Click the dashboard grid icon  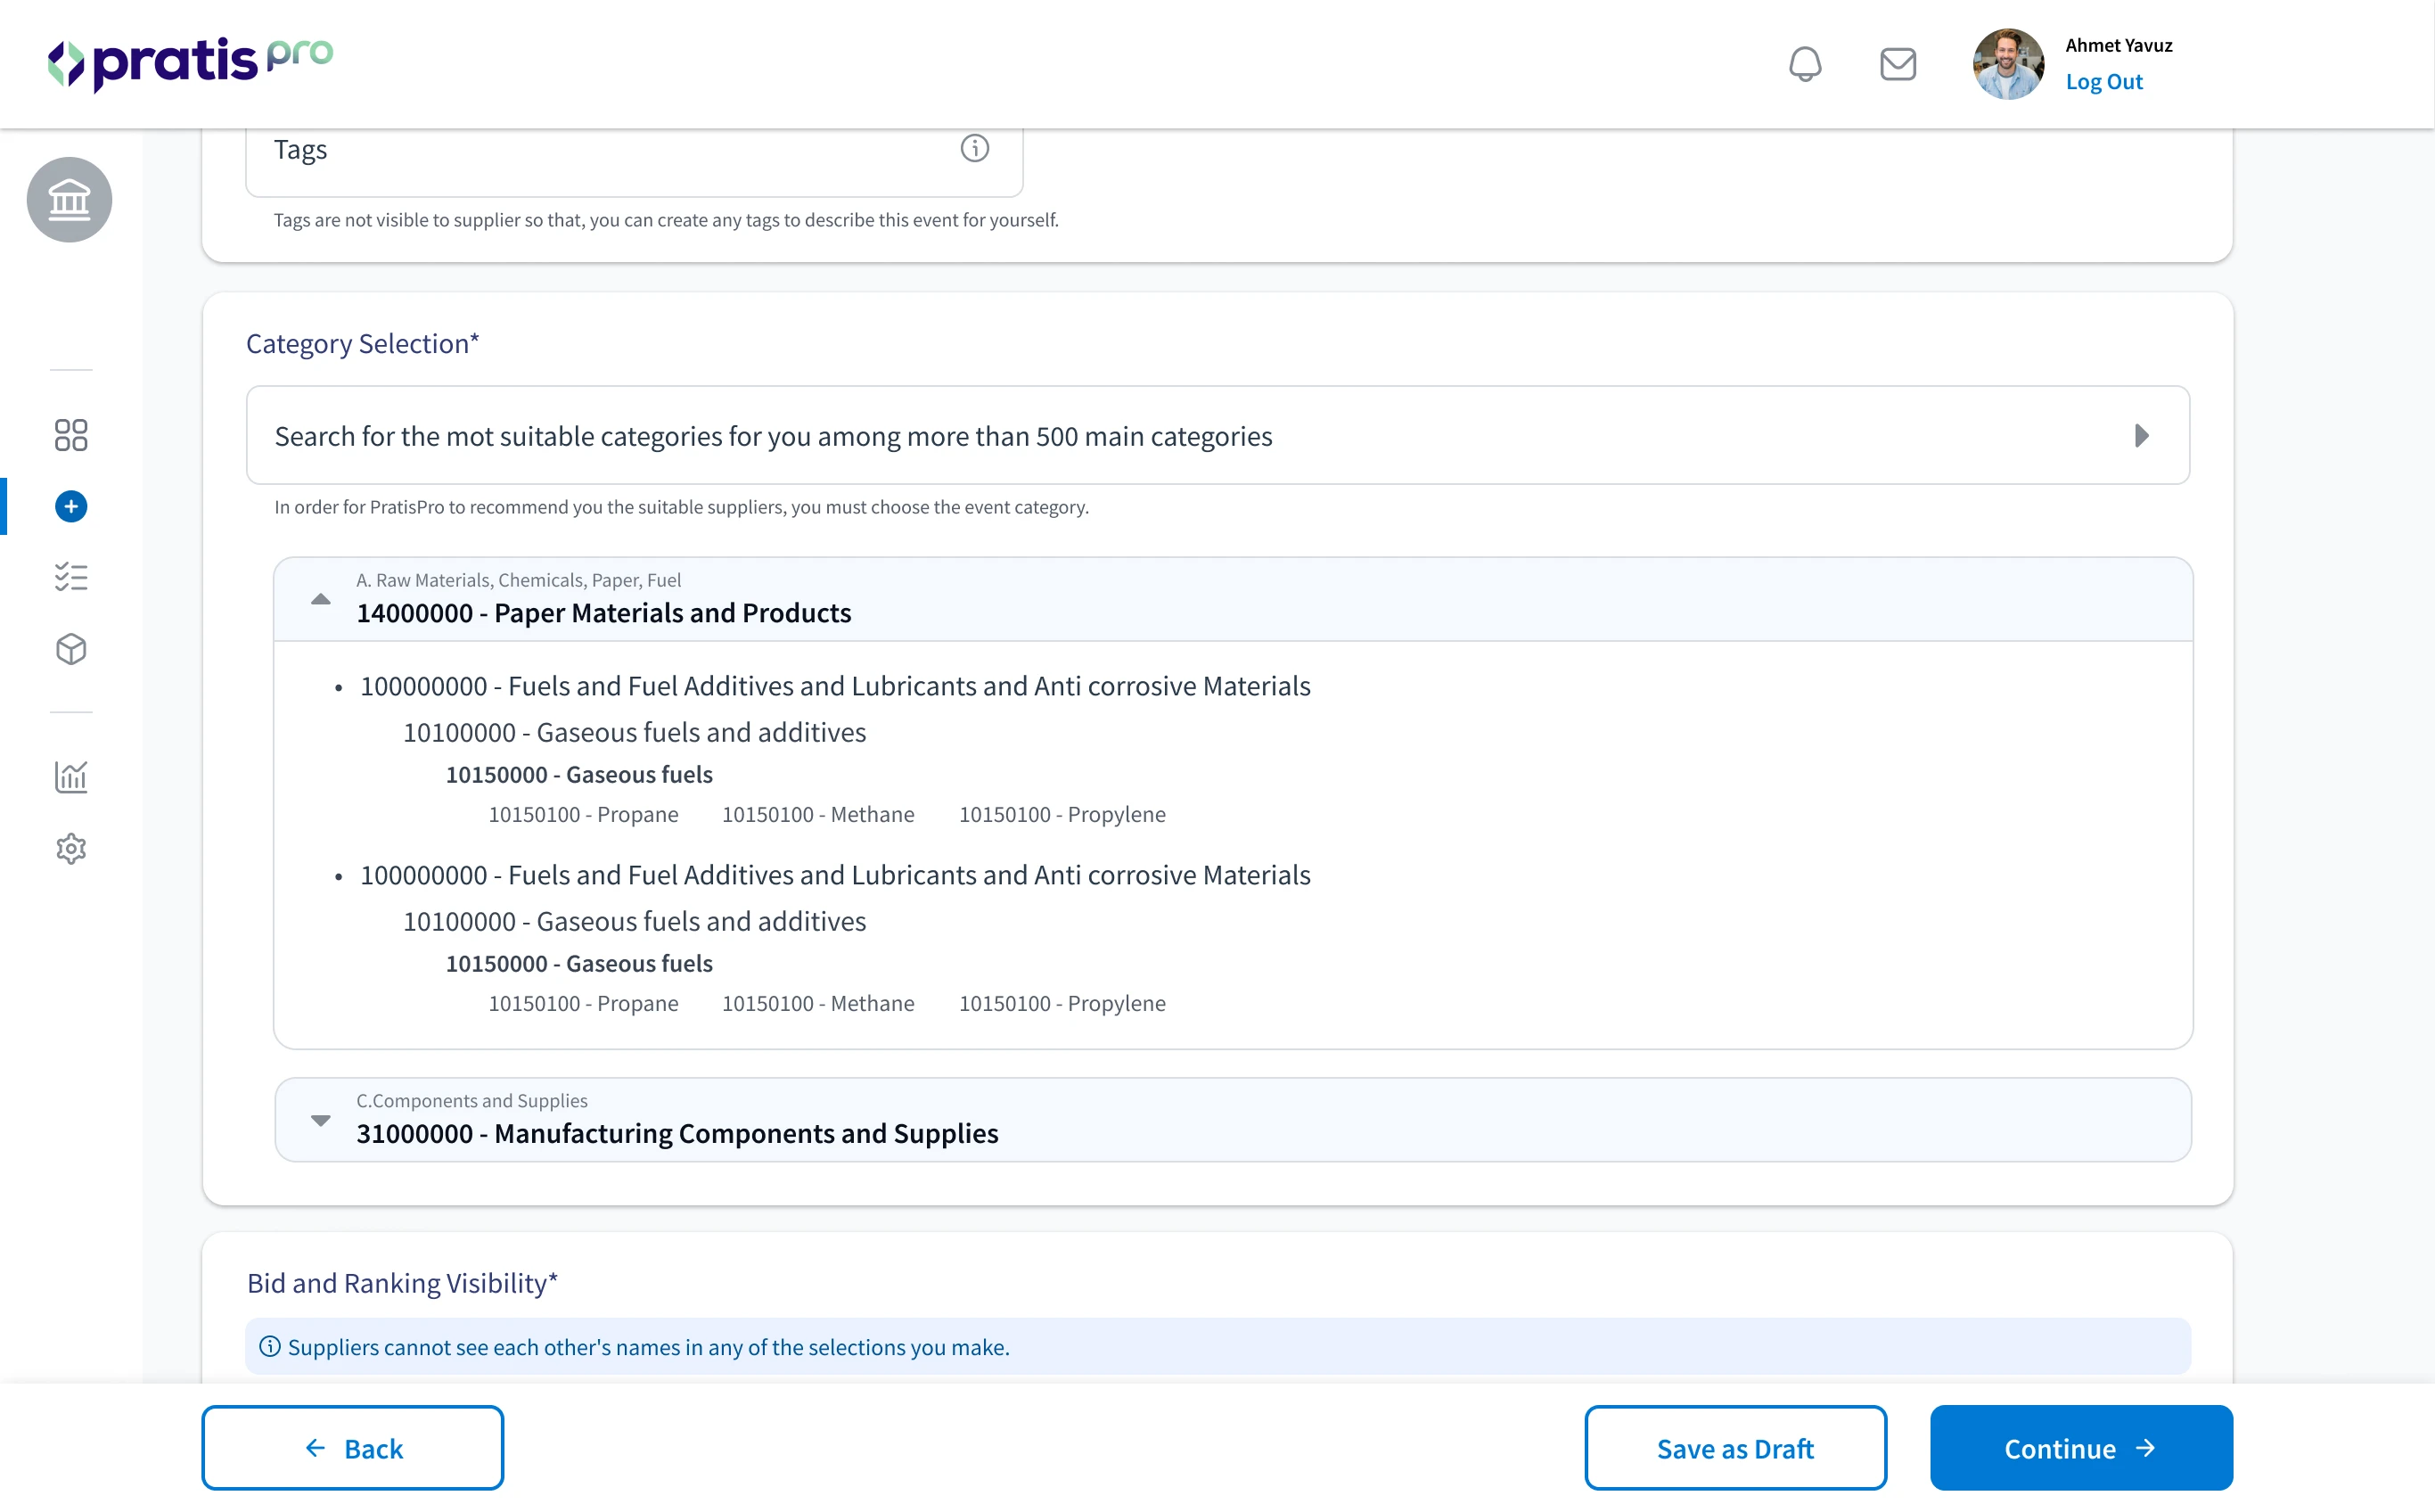(70, 434)
